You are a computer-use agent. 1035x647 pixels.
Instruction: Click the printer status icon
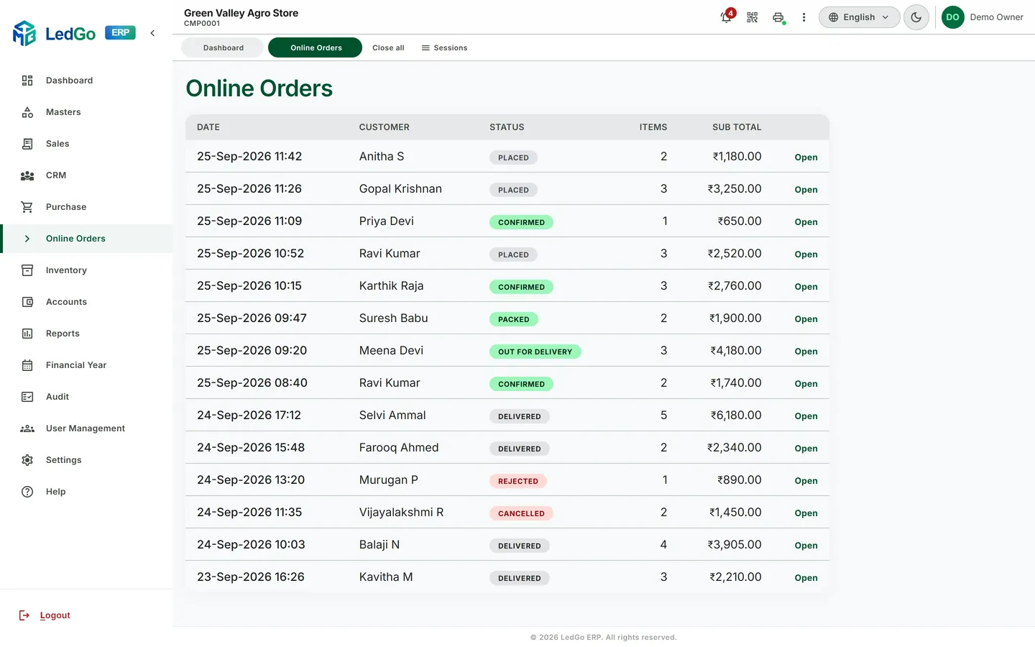coord(778,17)
